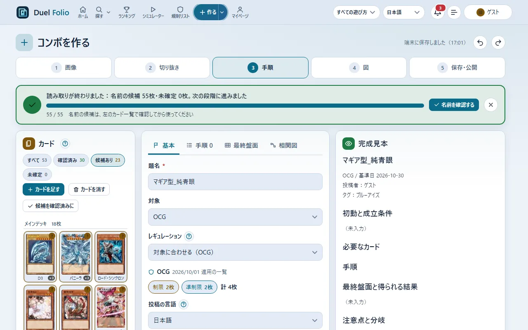Go to step 4 図
The image size is (528, 330).
359,68
